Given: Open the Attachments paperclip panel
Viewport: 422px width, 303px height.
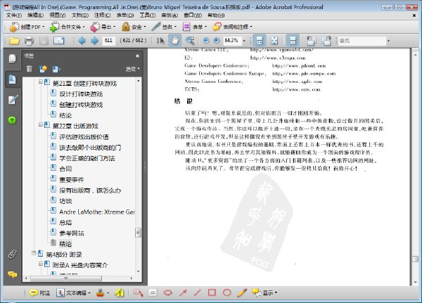Looking at the screenshot, I should 12,254.
